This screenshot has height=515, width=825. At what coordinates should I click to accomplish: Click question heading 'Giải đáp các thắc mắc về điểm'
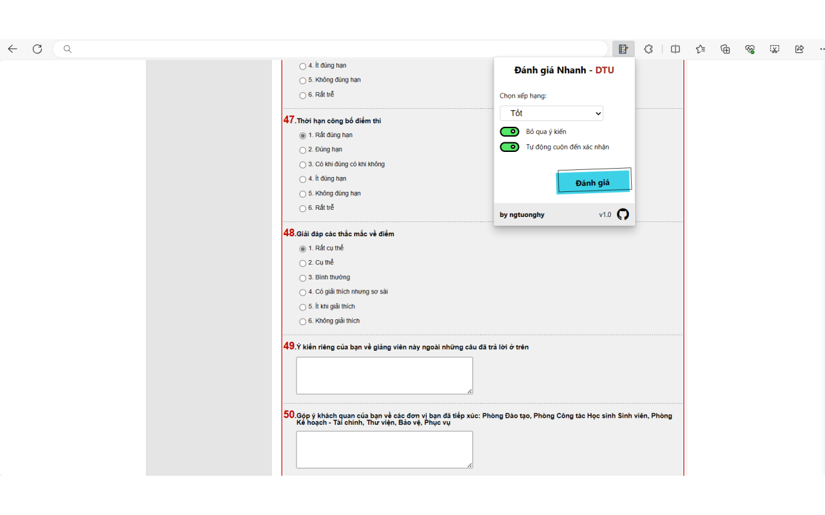(x=345, y=234)
